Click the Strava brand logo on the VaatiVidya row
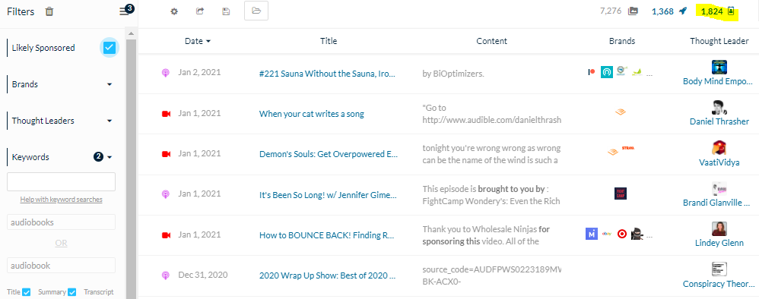Viewport: 759px width, 299px height. click(628, 149)
